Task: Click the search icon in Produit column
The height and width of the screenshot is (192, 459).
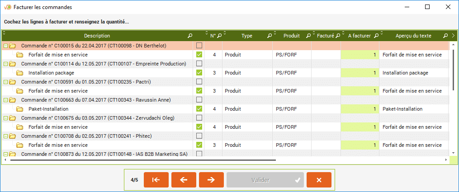Action: click(x=308, y=36)
